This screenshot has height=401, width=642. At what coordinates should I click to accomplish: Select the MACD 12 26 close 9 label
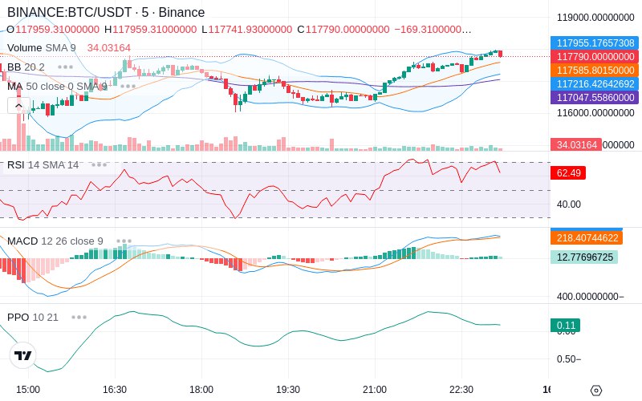55,241
